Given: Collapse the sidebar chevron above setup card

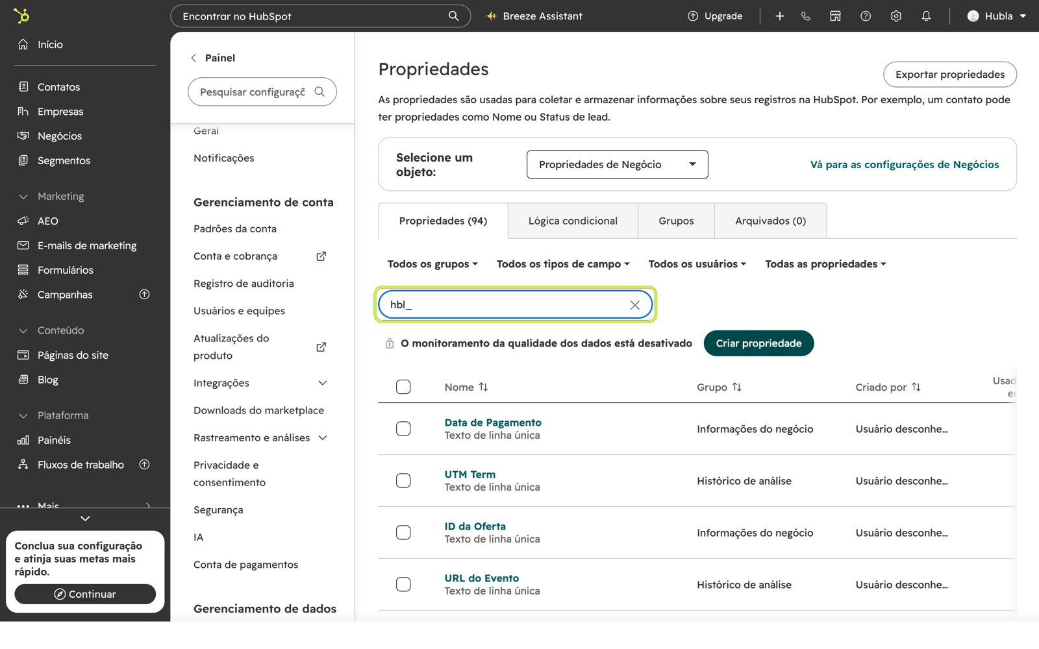Looking at the screenshot, I should pos(85,519).
